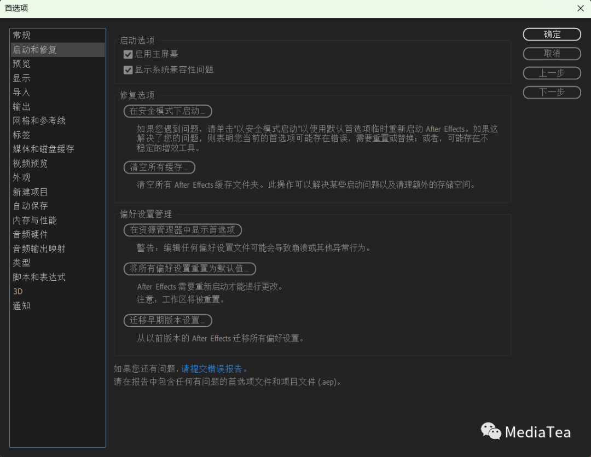This screenshot has height=457, width=591.
Task: Select 新建项目 in the list
Action: pos(57,192)
